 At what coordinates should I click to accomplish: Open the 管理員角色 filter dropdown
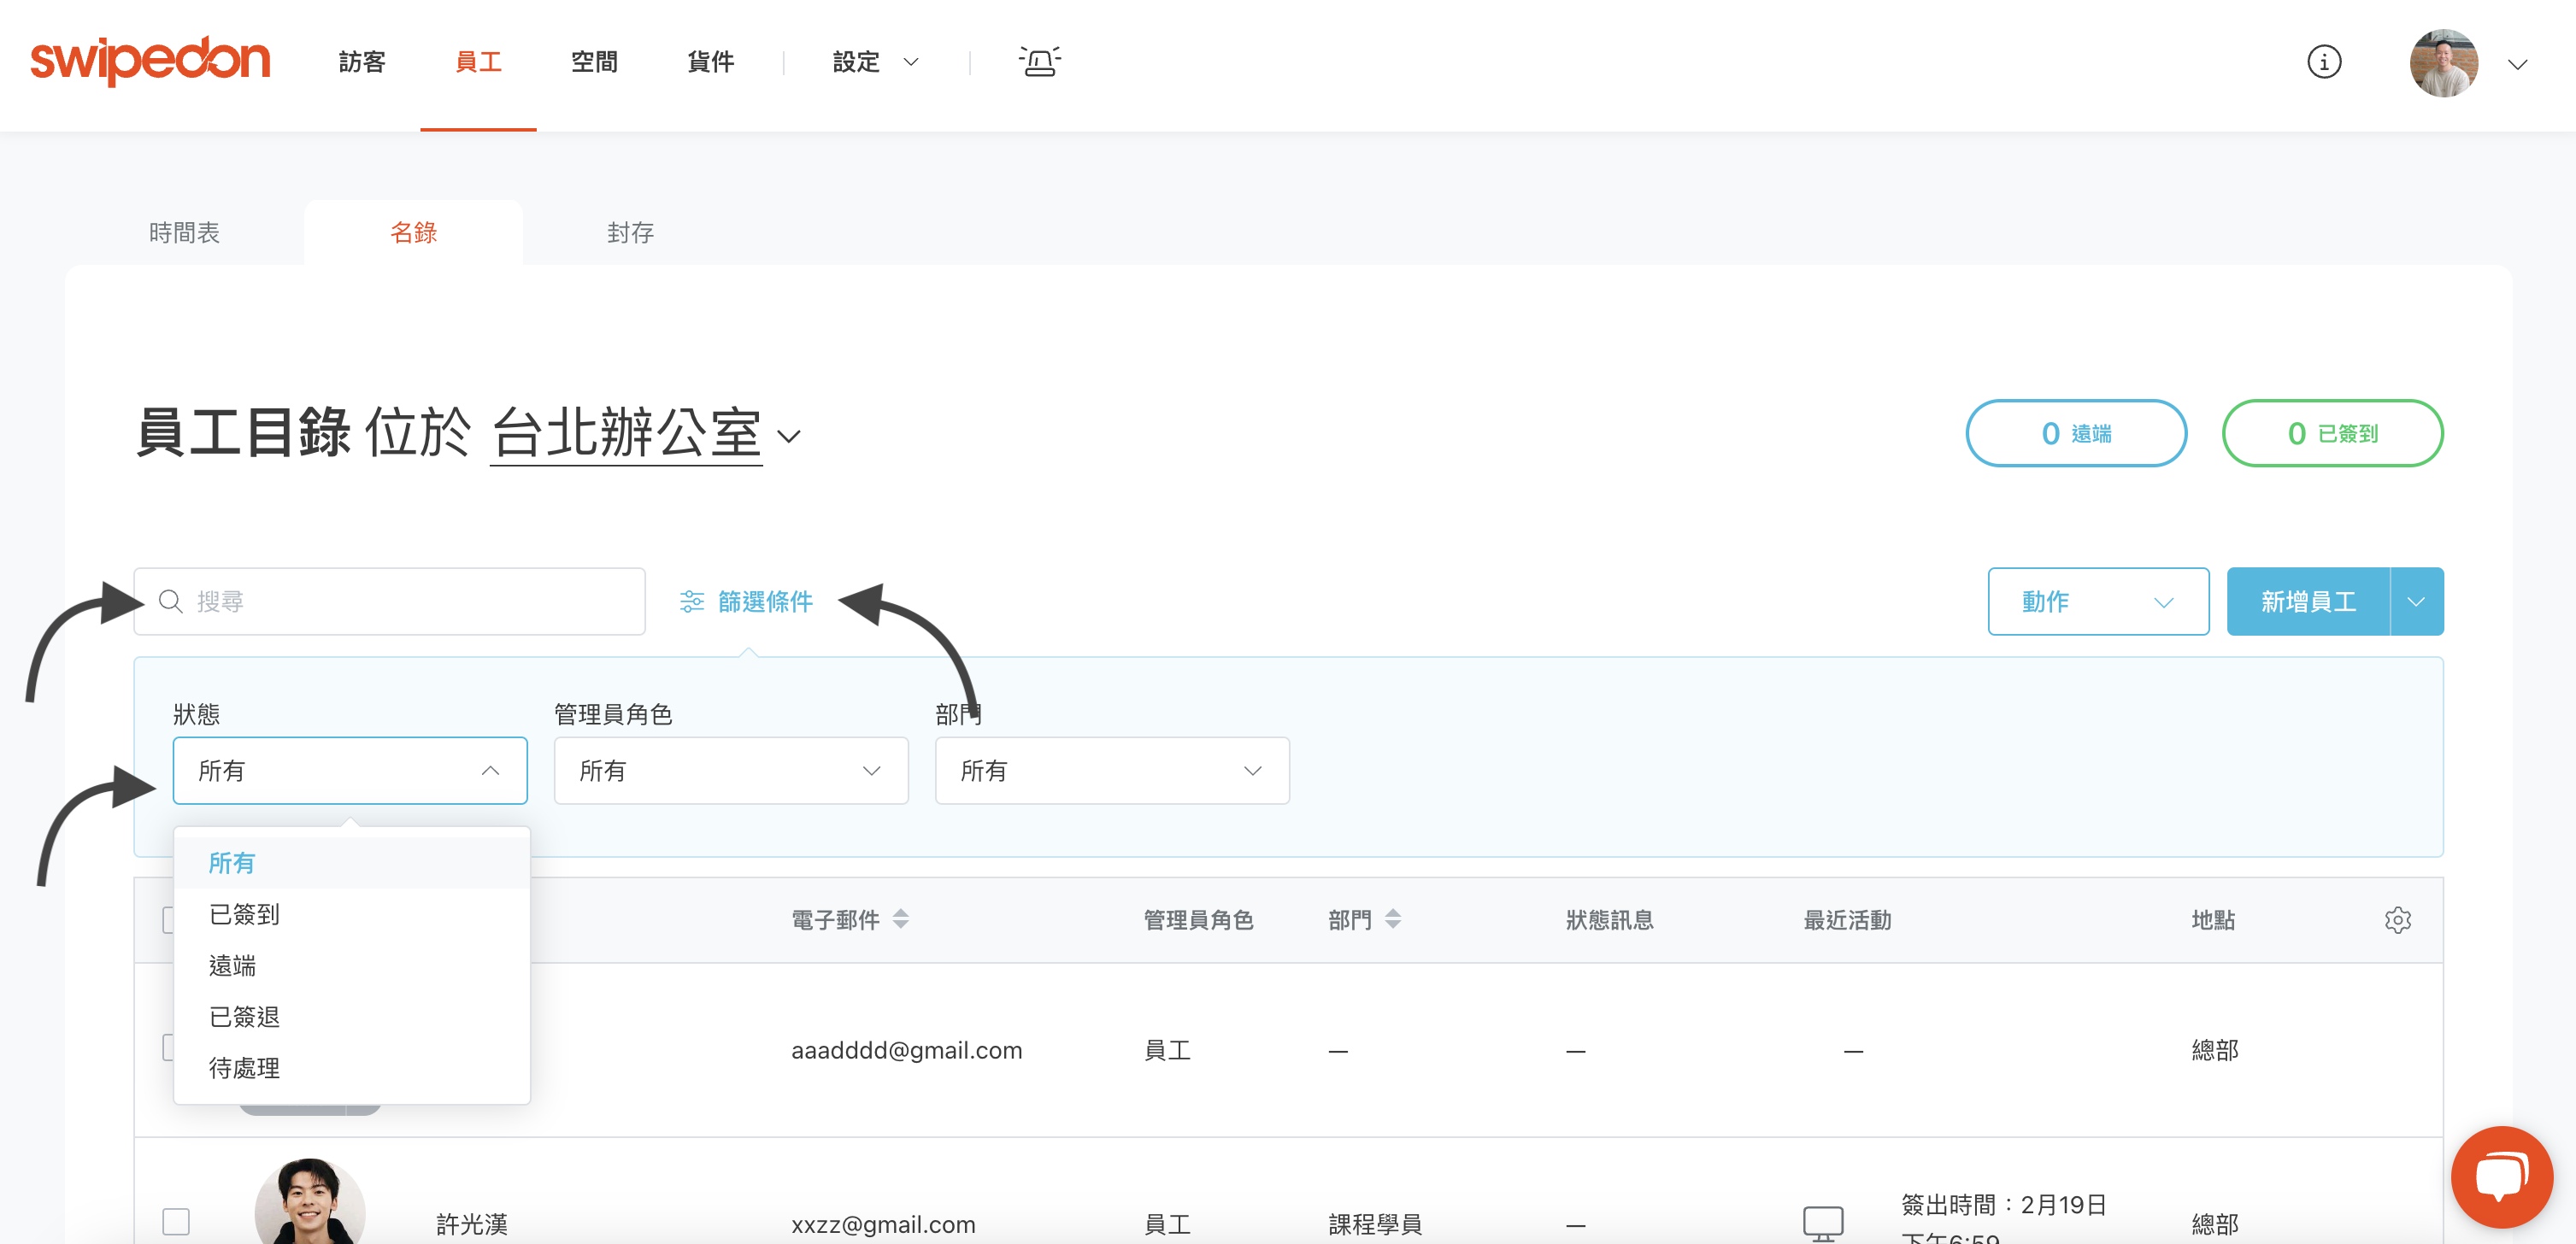(731, 770)
